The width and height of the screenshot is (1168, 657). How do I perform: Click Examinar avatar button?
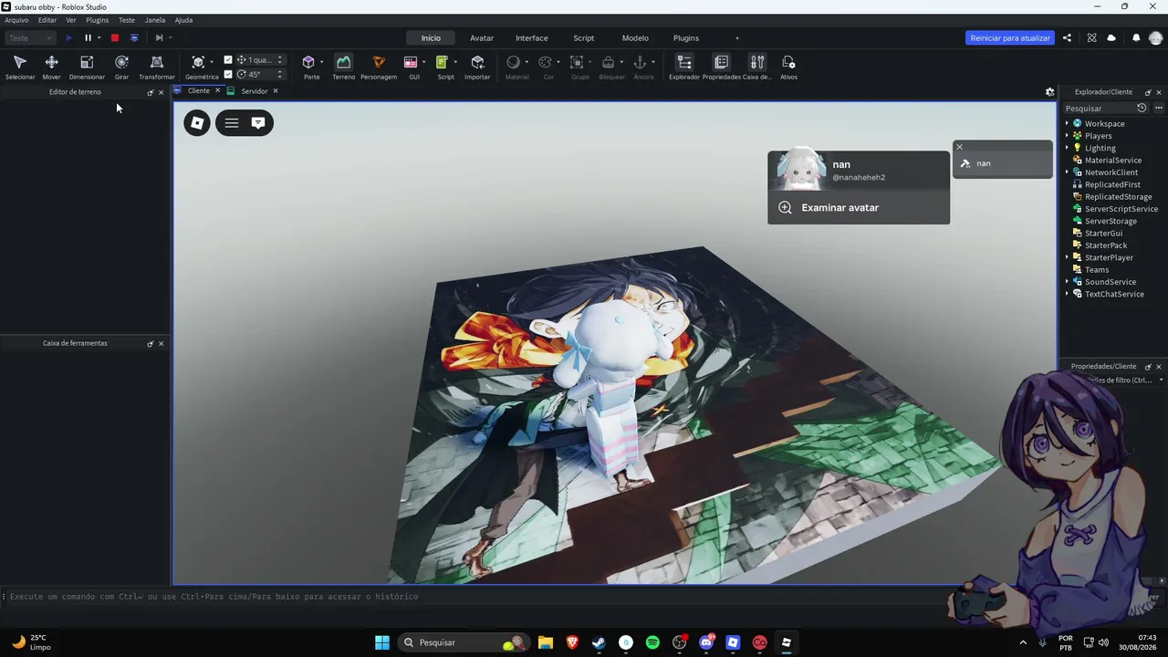tap(859, 208)
